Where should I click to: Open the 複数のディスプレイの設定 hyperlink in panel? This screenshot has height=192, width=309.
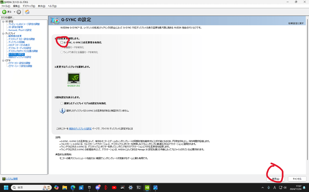[80, 128]
